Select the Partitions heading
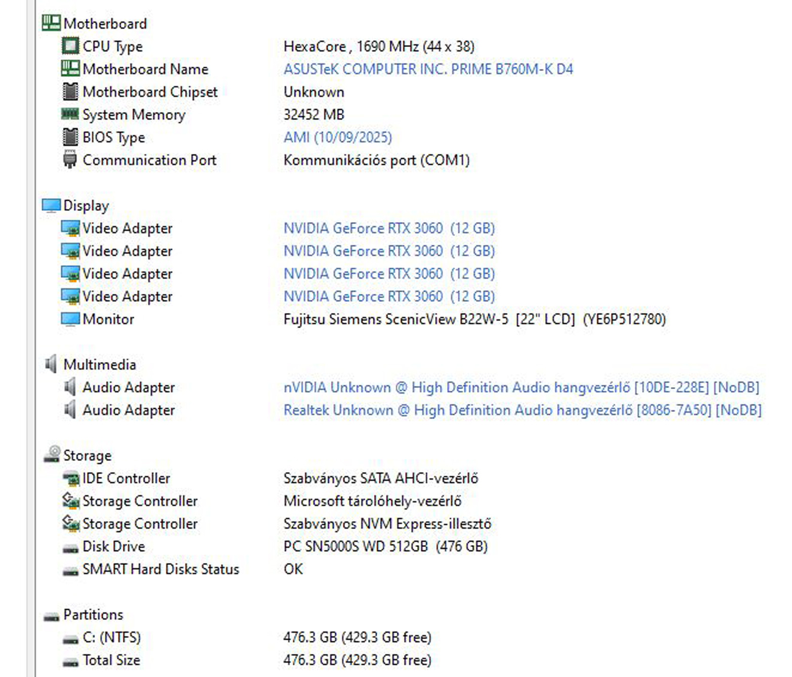The width and height of the screenshot is (792, 677). click(93, 614)
